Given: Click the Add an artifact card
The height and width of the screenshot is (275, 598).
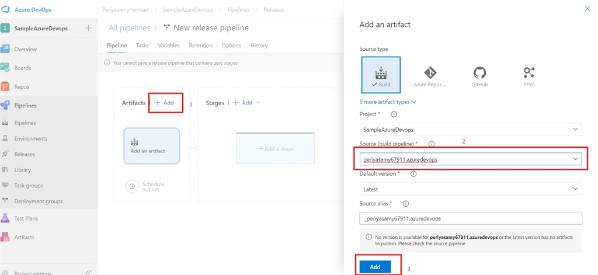Looking at the screenshot, I should [x=151, y=146].
